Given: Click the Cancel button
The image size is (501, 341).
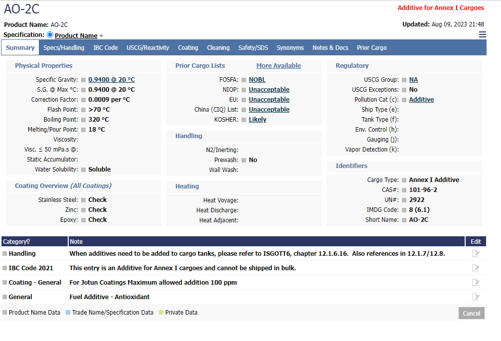Looking at the screenshot, I should coord(471,313).
